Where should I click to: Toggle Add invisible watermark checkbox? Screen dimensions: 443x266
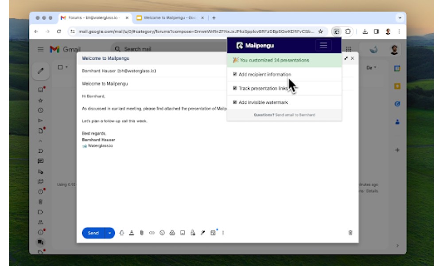point(234,102)
